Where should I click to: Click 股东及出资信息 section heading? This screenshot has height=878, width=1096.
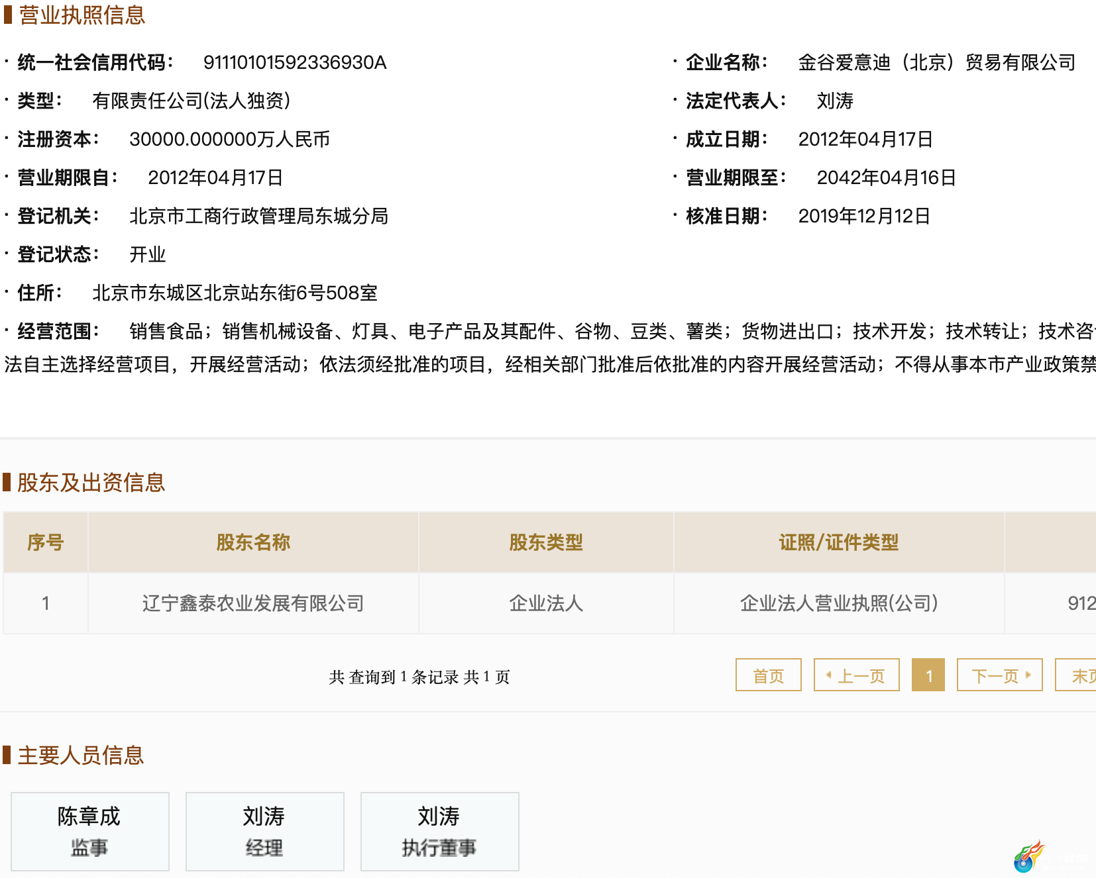91,482
